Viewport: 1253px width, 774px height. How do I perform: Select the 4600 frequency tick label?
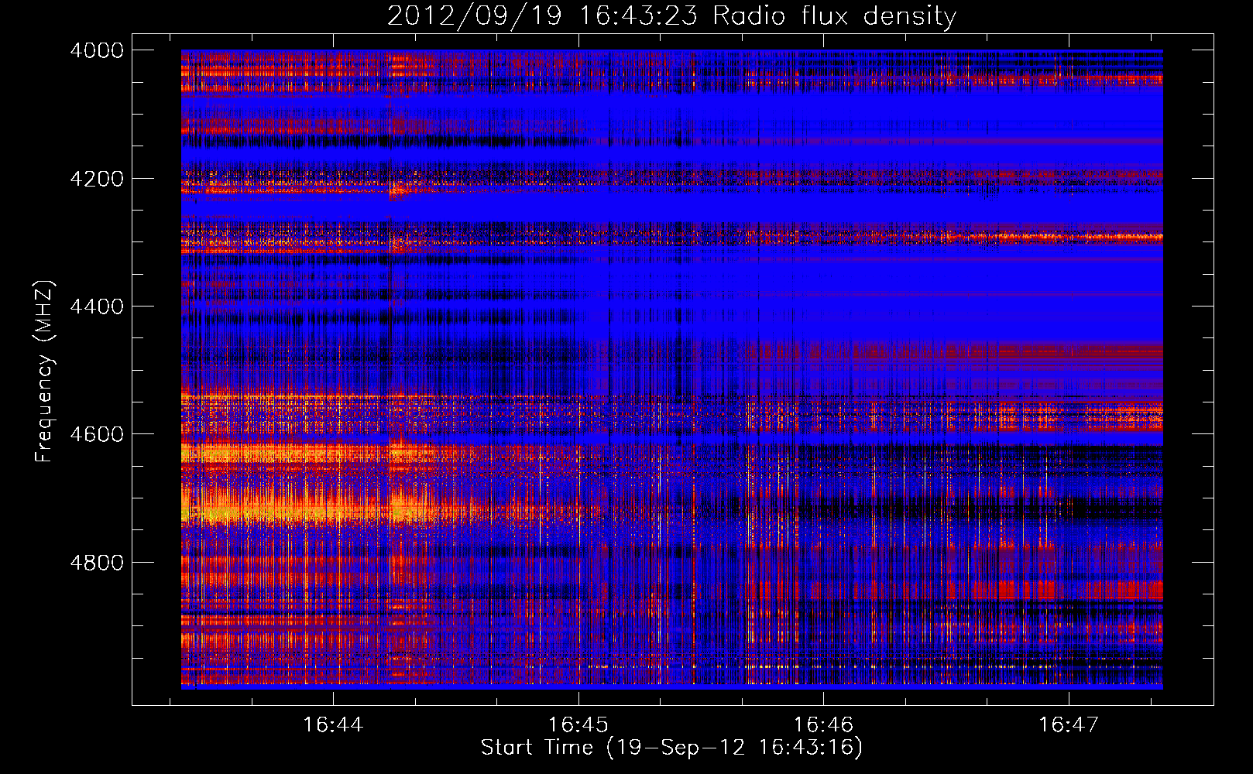point(97,434)
